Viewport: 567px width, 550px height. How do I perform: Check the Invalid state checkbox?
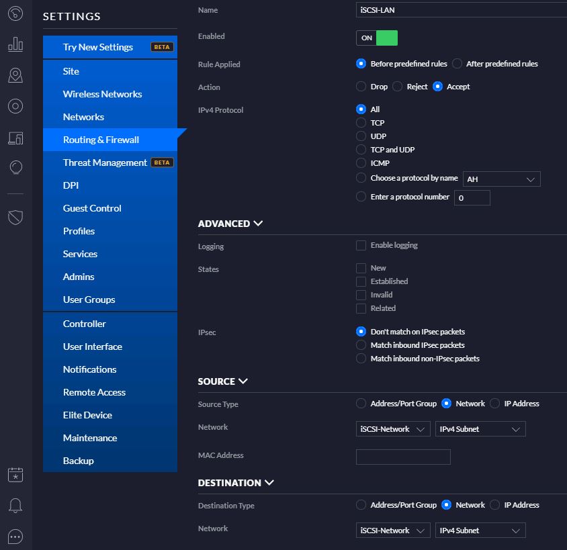(361, 295)
